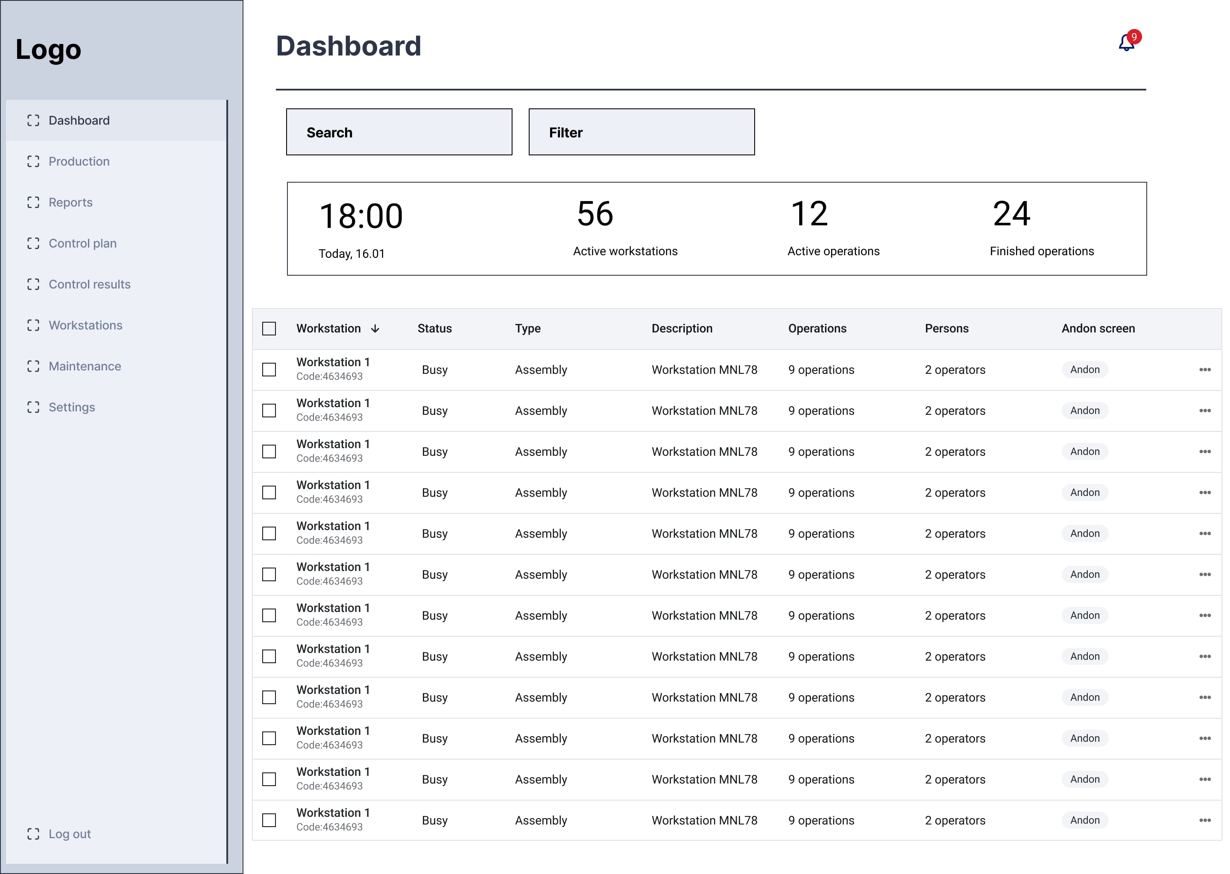Click the Maintenance icon
The width and height of the screenshot is (1230, 874).
point(33,366)
